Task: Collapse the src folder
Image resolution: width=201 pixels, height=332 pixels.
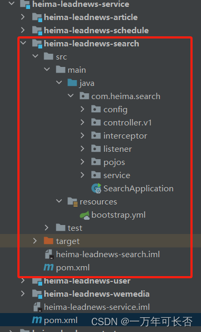Action: 35,56
